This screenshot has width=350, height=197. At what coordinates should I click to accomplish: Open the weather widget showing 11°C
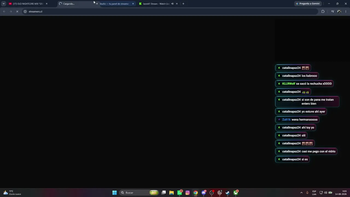pos(12,193)
